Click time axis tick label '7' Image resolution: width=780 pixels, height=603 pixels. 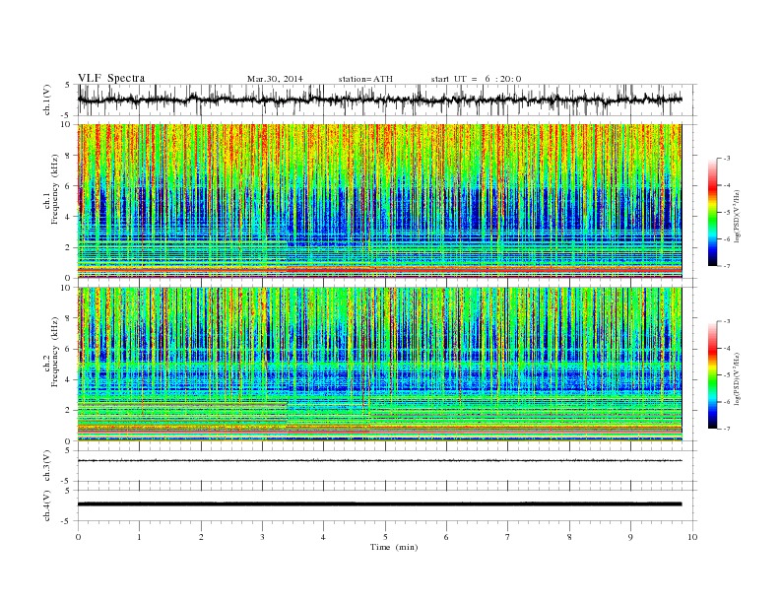pos(508,537)
